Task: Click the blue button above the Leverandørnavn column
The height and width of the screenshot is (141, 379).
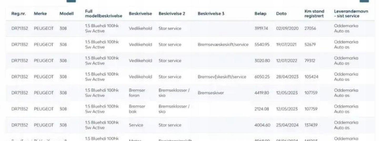Action: coord(364,1)
